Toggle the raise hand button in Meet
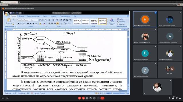 point(91,98)
